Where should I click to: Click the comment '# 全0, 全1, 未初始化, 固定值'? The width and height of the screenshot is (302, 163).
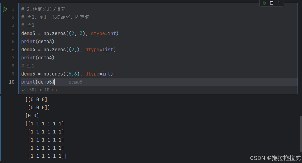[55, 17]
